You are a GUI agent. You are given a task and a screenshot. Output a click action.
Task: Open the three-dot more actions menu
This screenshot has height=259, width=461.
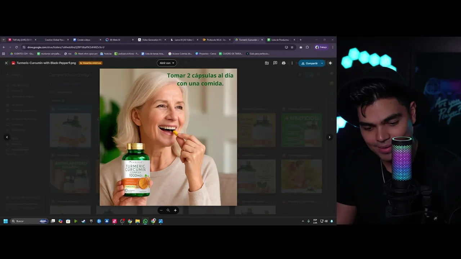pyautogui.click(x=292, y=63)
